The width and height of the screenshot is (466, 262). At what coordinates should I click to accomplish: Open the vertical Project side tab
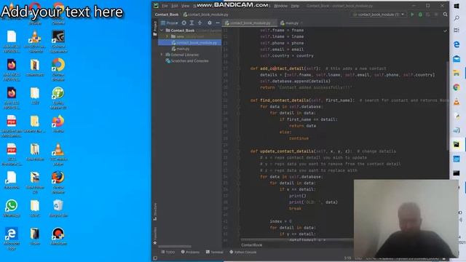click(155, 28)
